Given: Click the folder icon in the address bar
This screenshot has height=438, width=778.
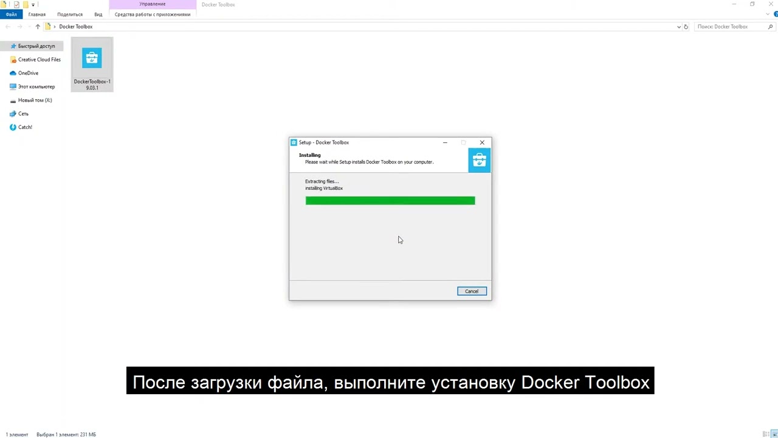Looking at the screenshot, I should click(48, 27).
